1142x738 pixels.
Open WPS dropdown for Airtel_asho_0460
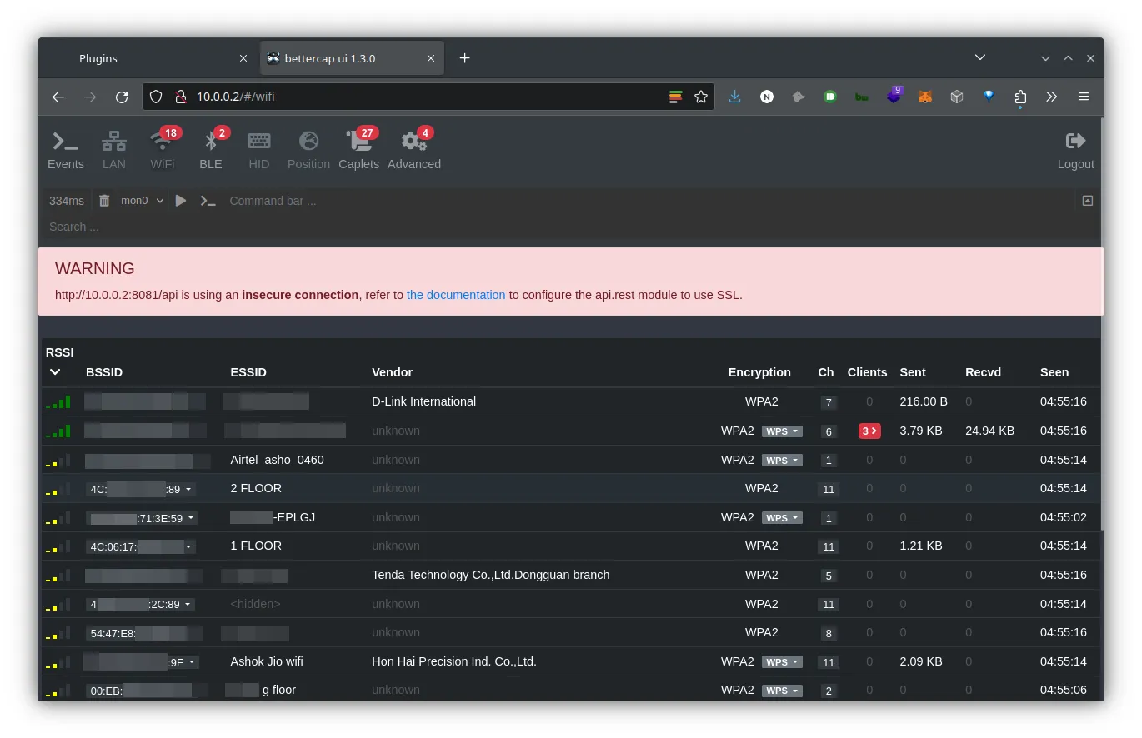(x=782, y=461)
